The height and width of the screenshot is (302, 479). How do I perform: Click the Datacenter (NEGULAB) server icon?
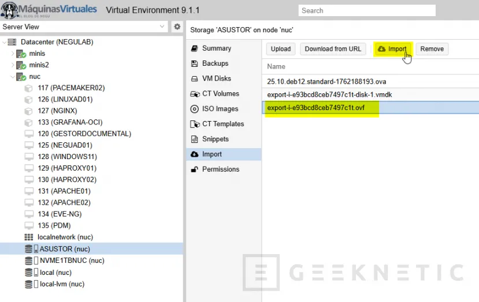(x=12, y=41)
